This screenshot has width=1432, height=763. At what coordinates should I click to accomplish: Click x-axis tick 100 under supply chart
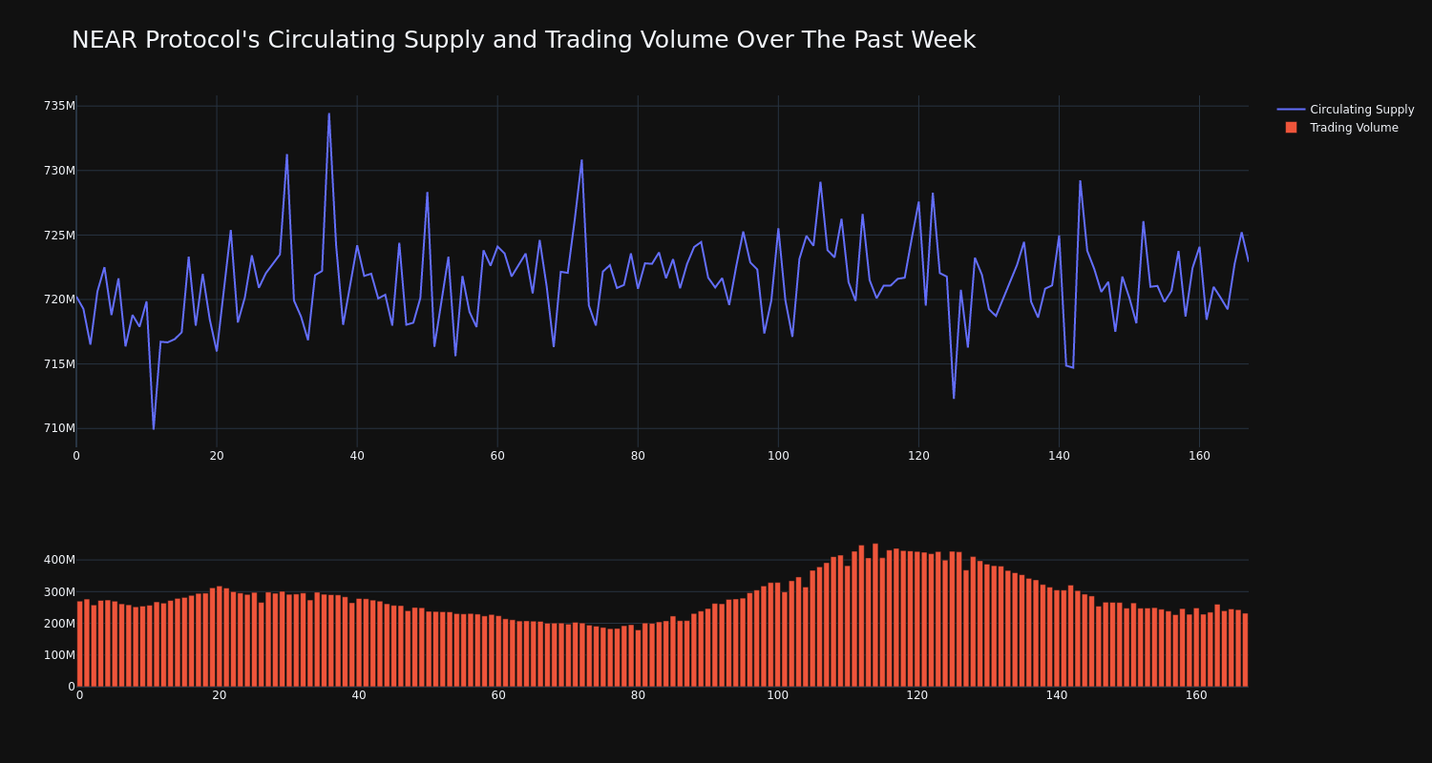point(778,456)
